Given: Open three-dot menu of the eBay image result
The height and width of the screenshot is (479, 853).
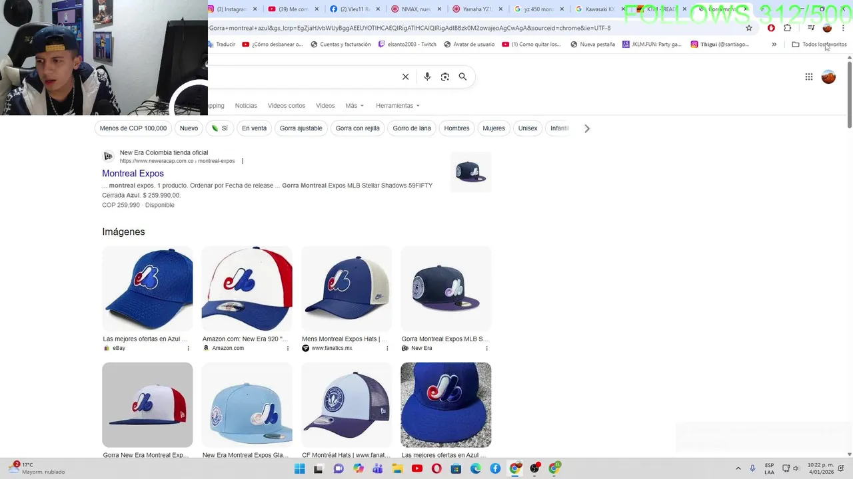Looking at the screenshot, I should [x=188, y=348].
